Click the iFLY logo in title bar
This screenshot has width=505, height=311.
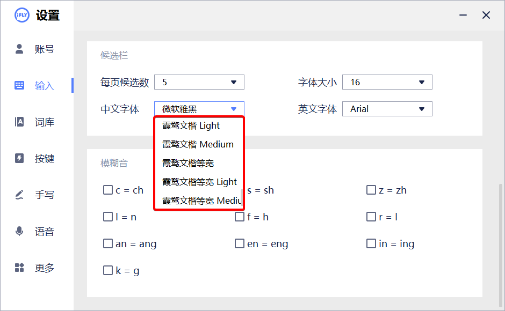(20, 14)
